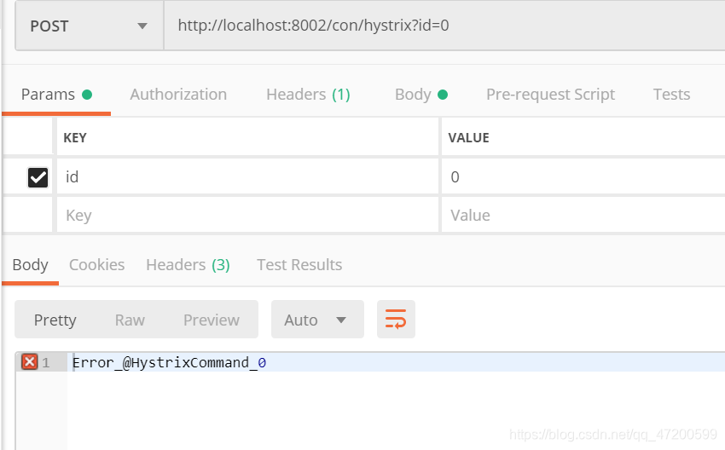Screen dimensions: 725x450
Task: Open the response Cookies tab
Action: tap(96, 265)
